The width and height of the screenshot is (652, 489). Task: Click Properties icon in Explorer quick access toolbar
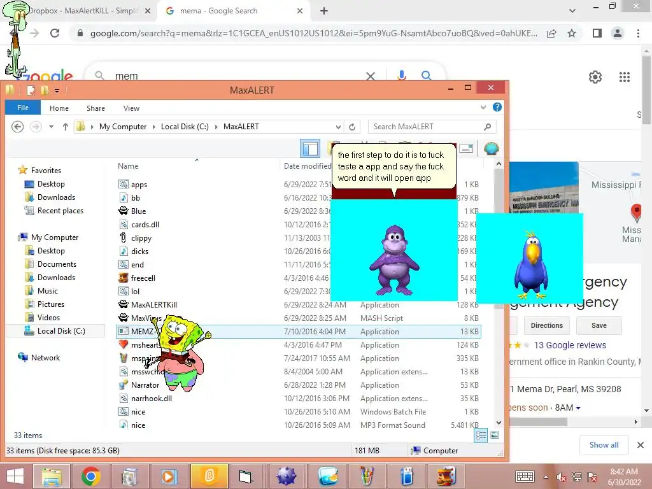(31, 90)
